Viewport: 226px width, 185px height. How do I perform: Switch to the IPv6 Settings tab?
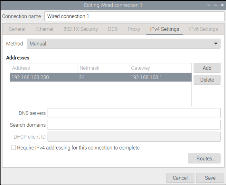click(x=203, y=29)
